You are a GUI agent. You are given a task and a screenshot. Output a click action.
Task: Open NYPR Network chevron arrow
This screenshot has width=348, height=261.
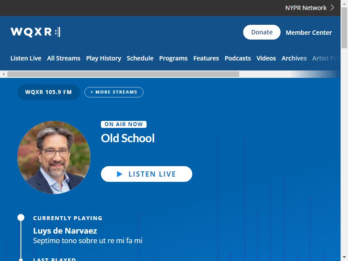click(x=332, y=8)
